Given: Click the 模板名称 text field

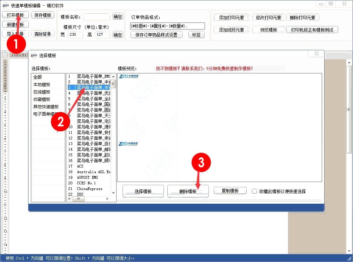Looking at the screenshot, I should coord(96,17).
